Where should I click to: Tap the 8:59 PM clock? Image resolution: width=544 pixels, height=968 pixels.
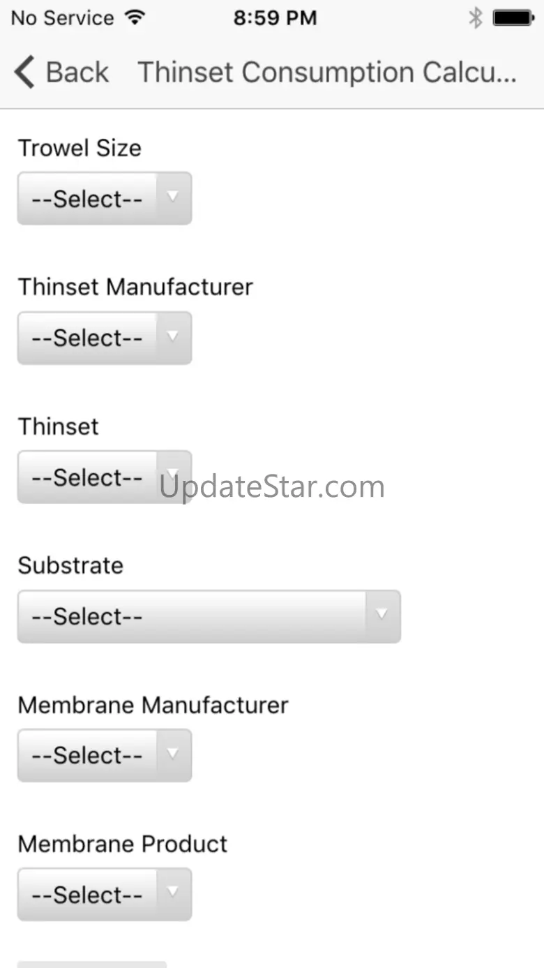(x=275, y=18)
